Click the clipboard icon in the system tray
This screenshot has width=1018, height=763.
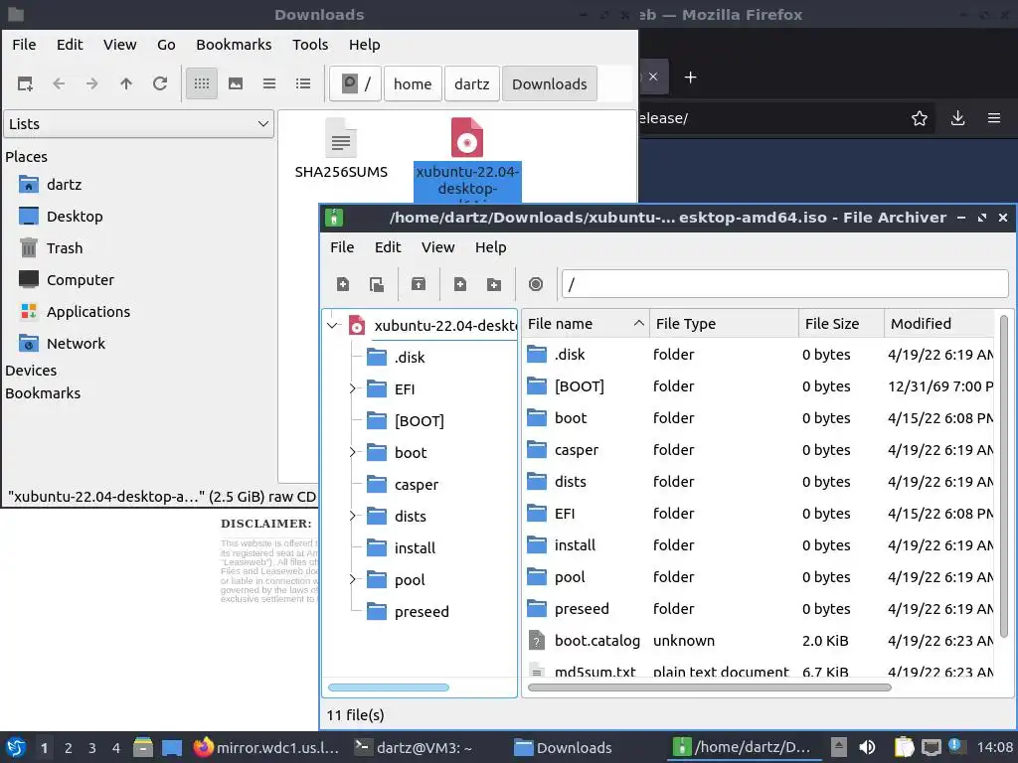[x=904, y=747]
